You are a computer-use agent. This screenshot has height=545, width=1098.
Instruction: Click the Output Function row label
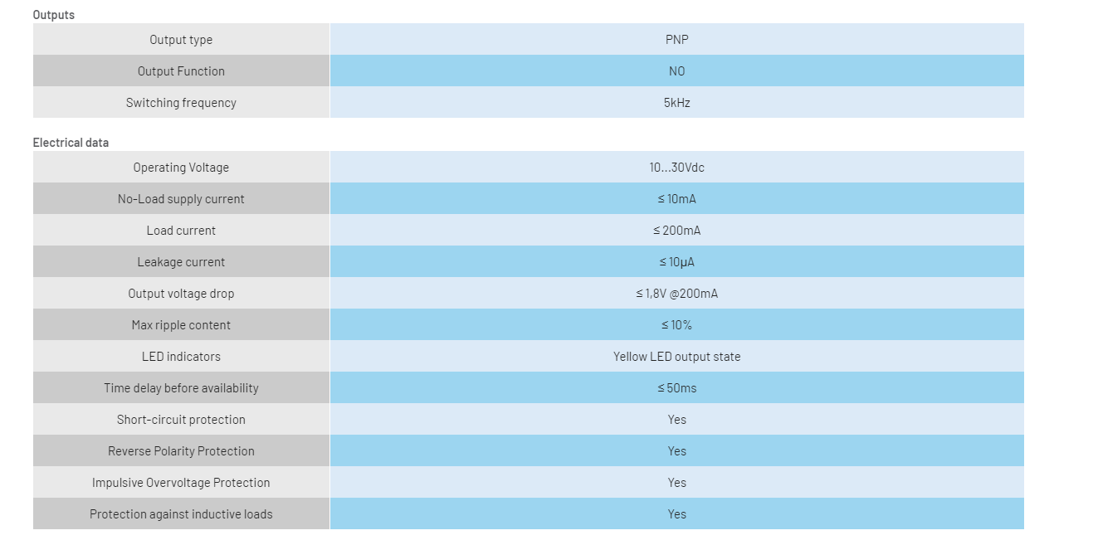point(181,71)
